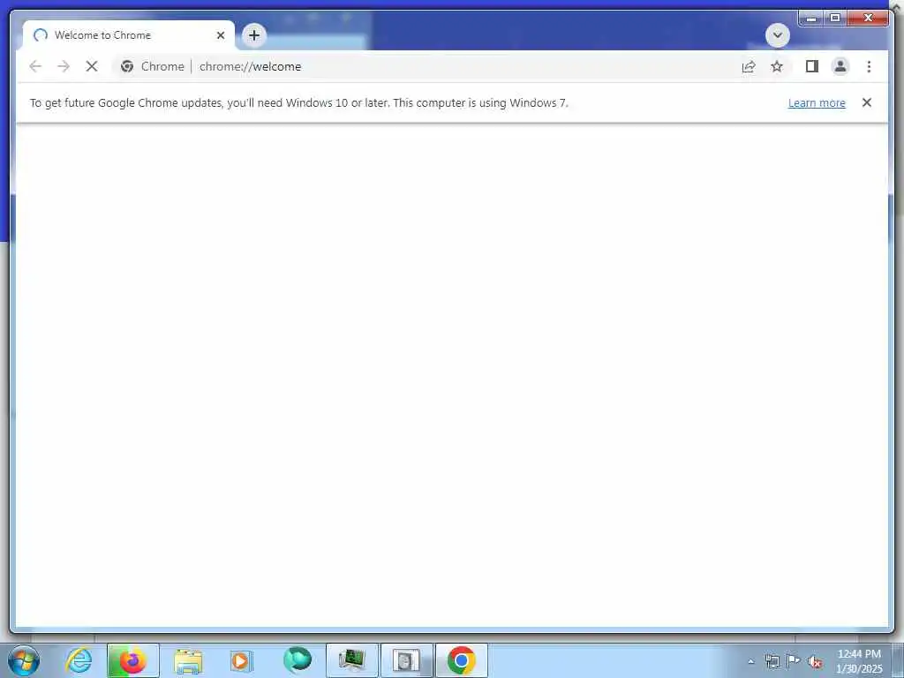Open the clock showing 12:44 PM
Image resolution: width=904 pixels, height=678 pixels.
point(859,660)
